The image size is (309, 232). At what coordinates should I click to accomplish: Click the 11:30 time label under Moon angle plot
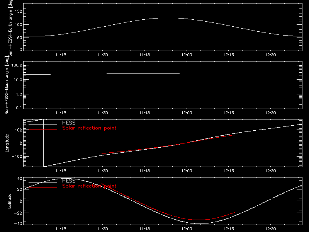[103, 113]
